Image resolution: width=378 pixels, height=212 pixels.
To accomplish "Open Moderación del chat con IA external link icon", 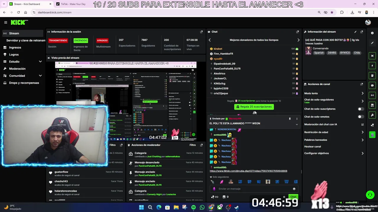I will click(362, 125).
